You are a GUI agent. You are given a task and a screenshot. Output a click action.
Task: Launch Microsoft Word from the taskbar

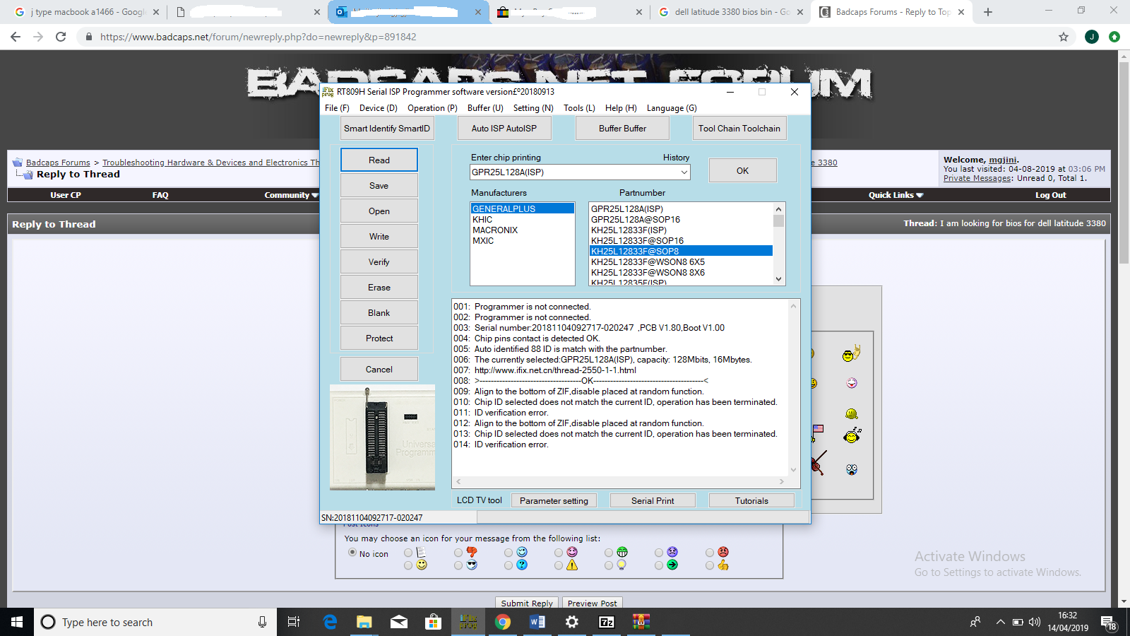[x=537, y=622]
